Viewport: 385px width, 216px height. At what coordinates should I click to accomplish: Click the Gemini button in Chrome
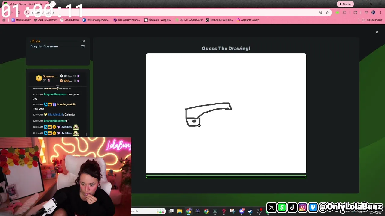[x=345, y=4]
